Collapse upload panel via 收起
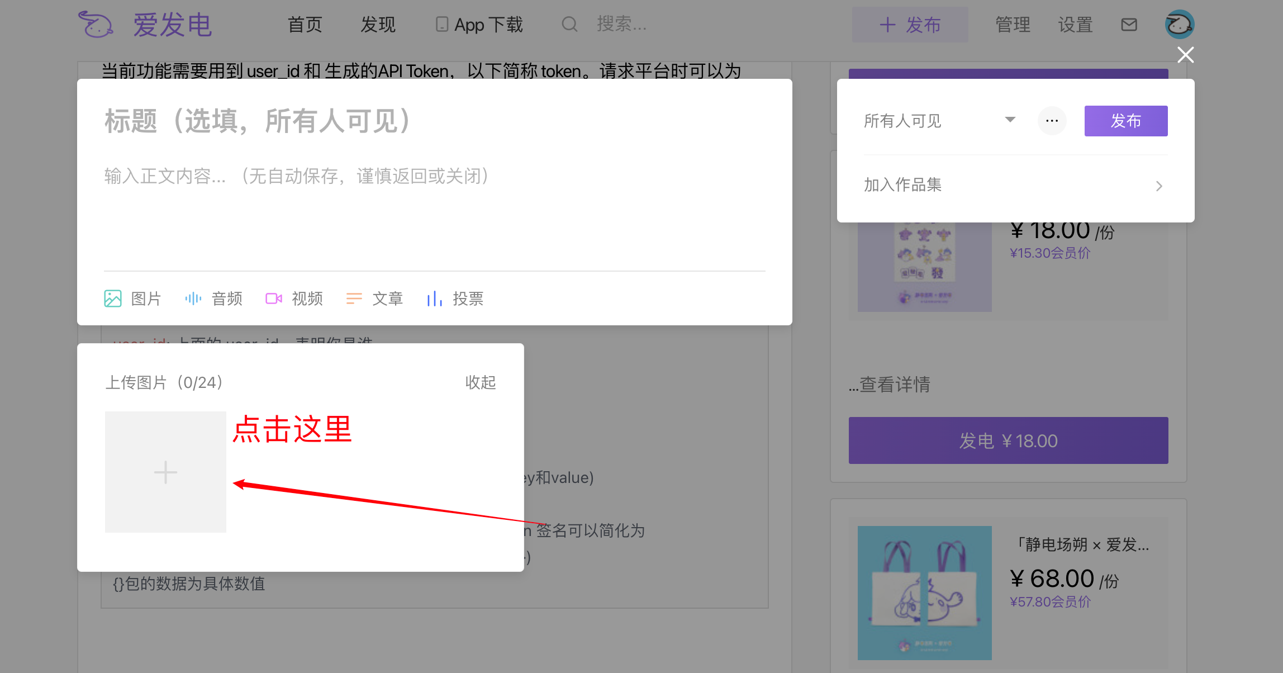1283x673 pixels. [x=481, y=382]
